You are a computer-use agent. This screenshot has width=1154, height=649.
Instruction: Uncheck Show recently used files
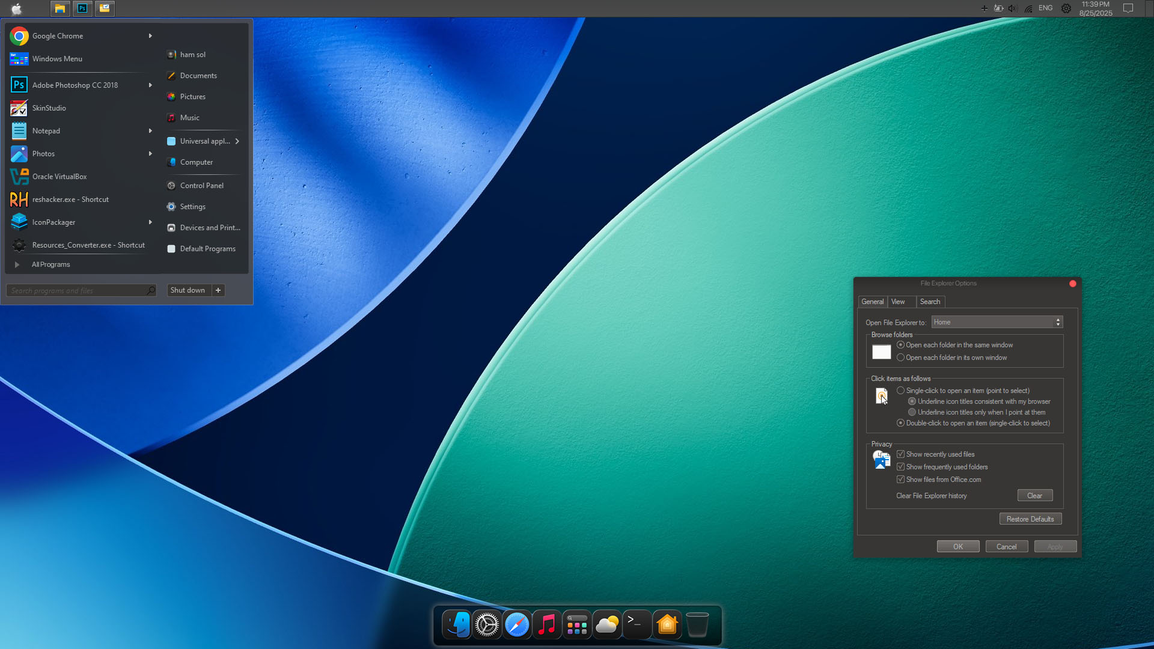[900, 454]
